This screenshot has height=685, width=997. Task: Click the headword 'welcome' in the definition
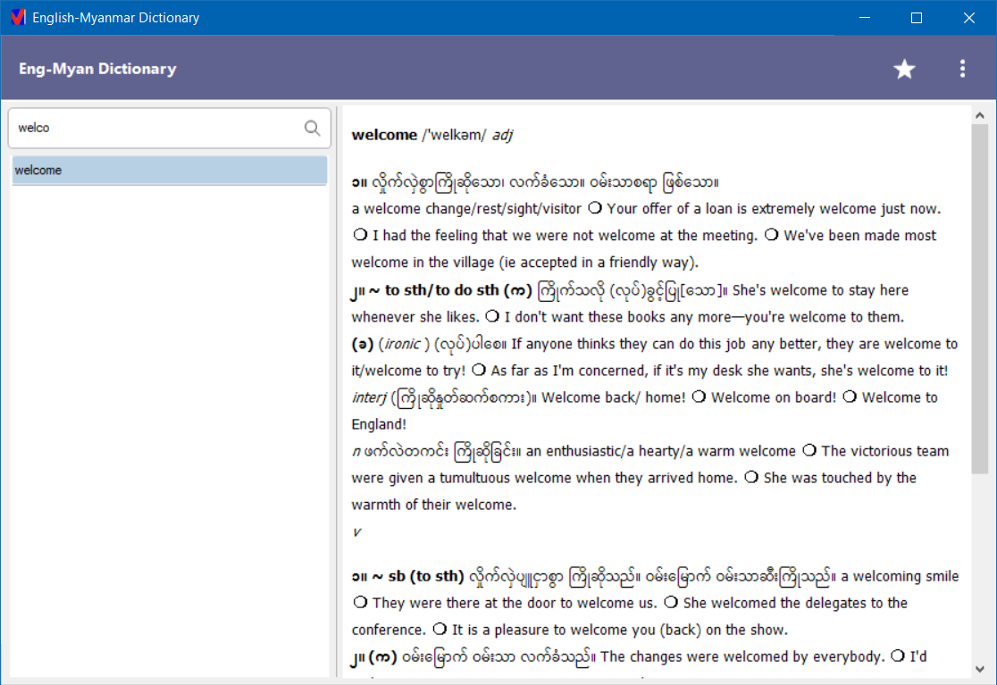(384, 135)
